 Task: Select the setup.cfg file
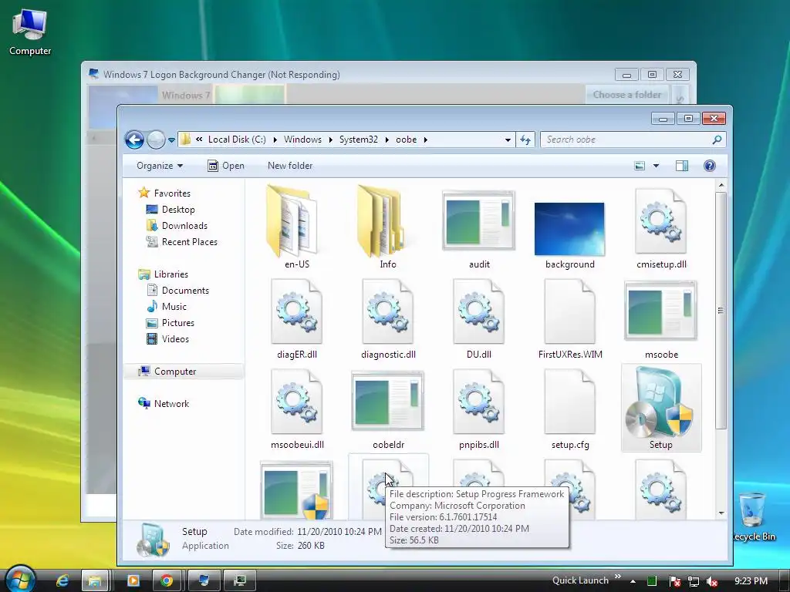pos(569,409)
